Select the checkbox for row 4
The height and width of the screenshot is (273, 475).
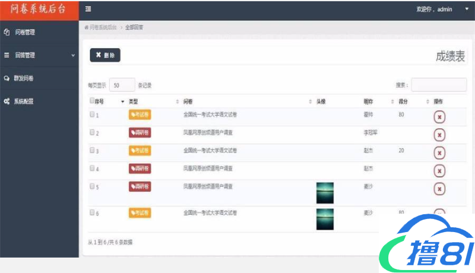click(92, 169)
